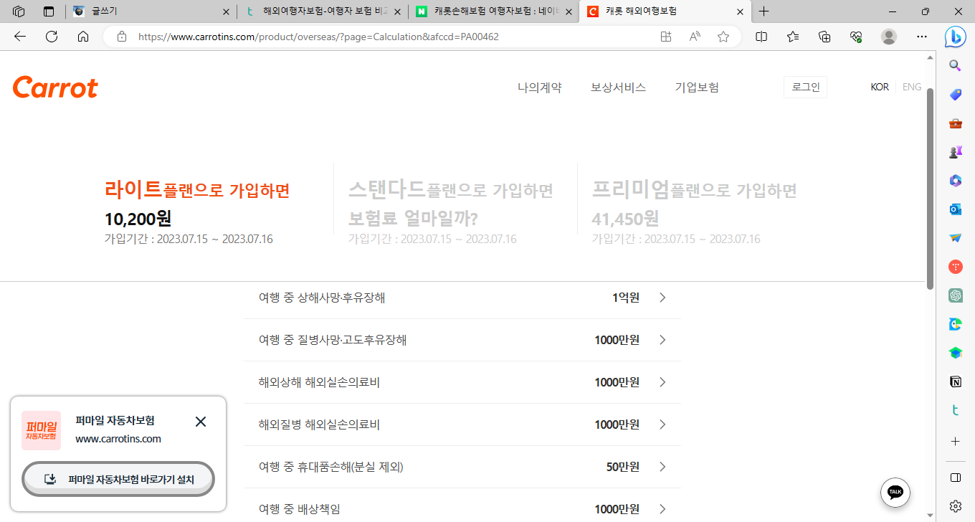Open the TALK chat widget
Image resolution: width=975 pixels, height=522 pixels.
pyautogui.click(x=895, y=493)
